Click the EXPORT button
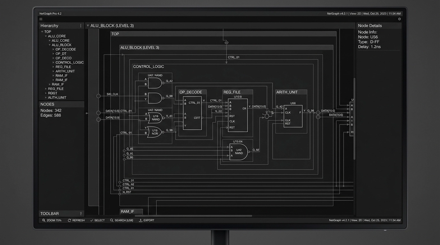The height and width of the screenshot is (245, 440). [146, 220]
